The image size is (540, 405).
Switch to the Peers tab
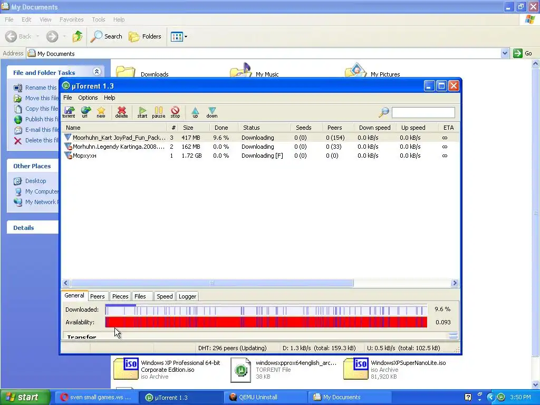point(98,296)
